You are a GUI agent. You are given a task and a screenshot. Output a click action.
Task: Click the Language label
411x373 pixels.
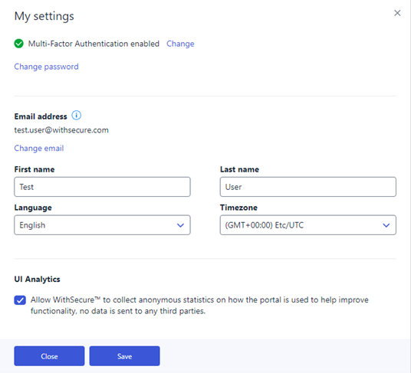33,208
